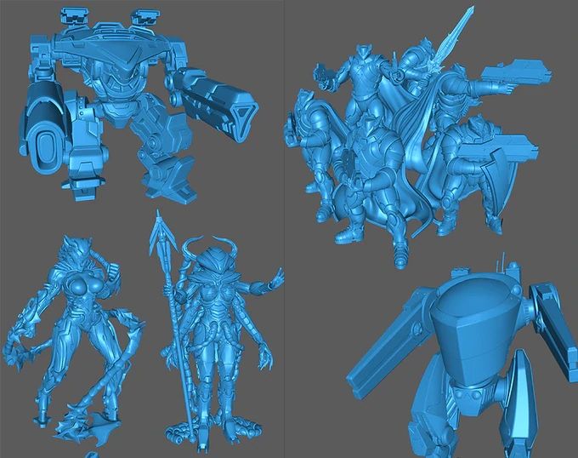Select the horned alien figure holding a spear

pos(216,330)
